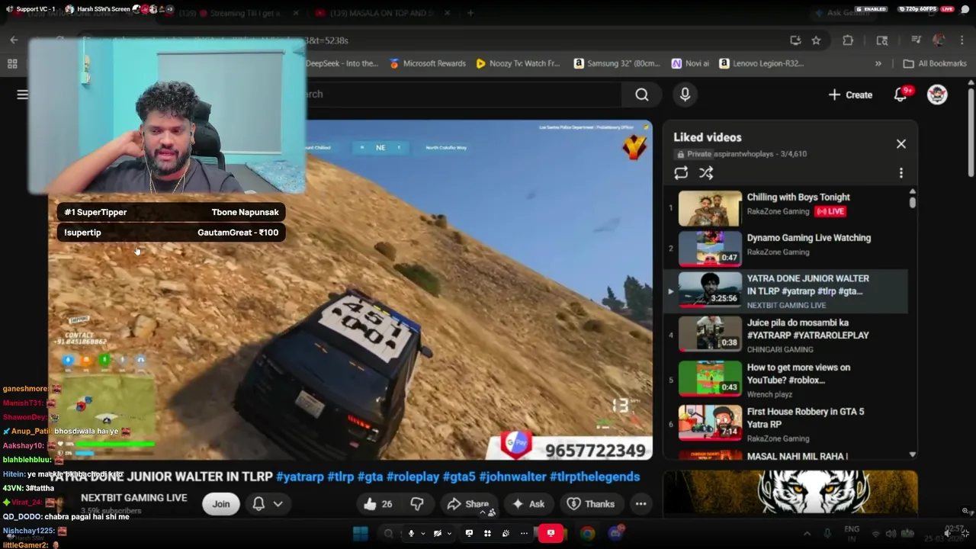Click the playlist panel scrollbar
Image resolution: width=976 pixels, height=549 pixels.
point(913,202)
